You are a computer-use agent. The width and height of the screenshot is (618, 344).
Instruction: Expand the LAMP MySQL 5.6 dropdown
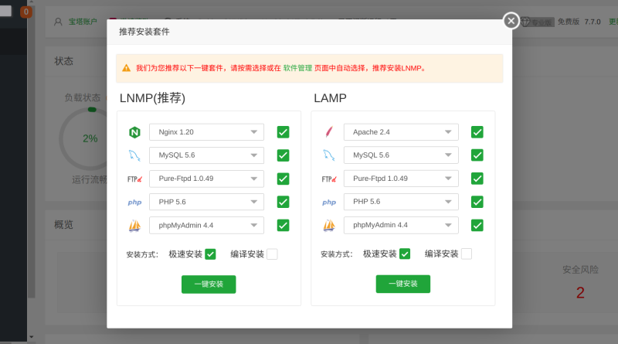pyautogui.click(x=401, y=155)
